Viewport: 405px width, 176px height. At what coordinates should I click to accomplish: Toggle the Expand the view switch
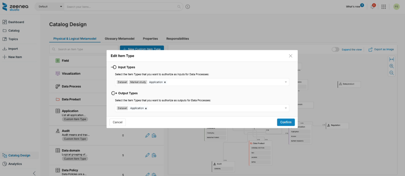[335, 49]
